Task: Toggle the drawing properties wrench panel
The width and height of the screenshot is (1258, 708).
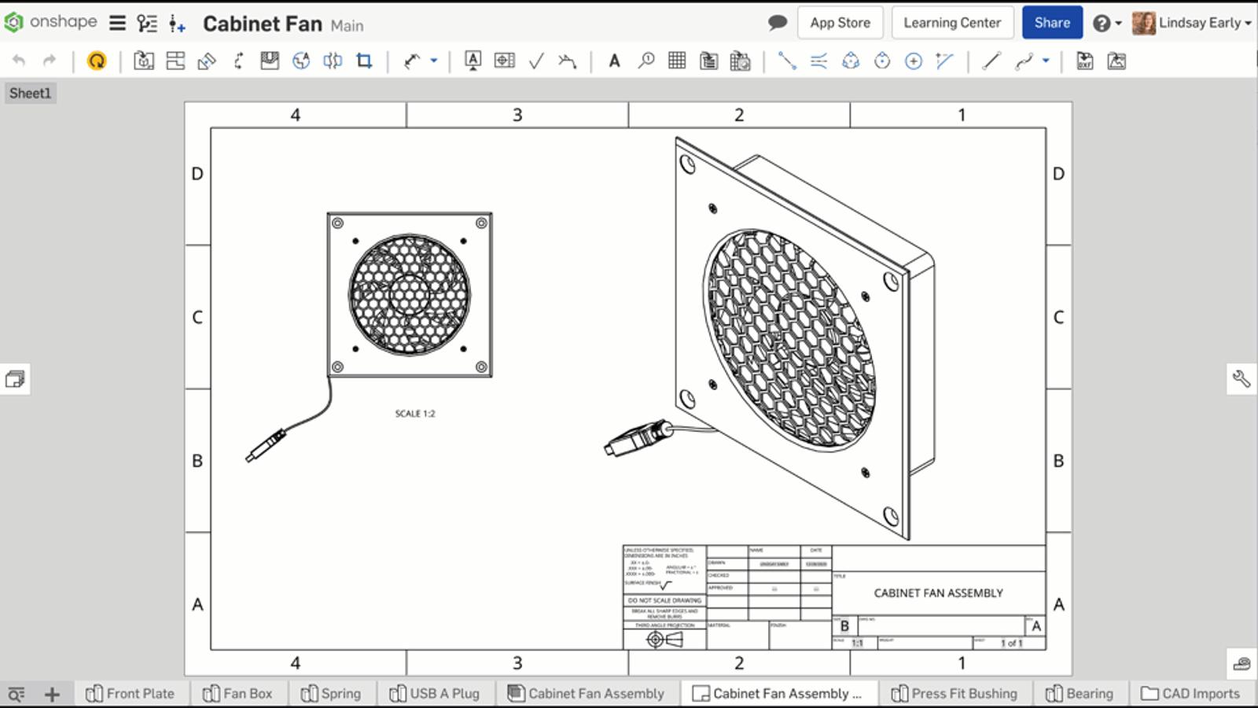Action: click(1241, 379)
